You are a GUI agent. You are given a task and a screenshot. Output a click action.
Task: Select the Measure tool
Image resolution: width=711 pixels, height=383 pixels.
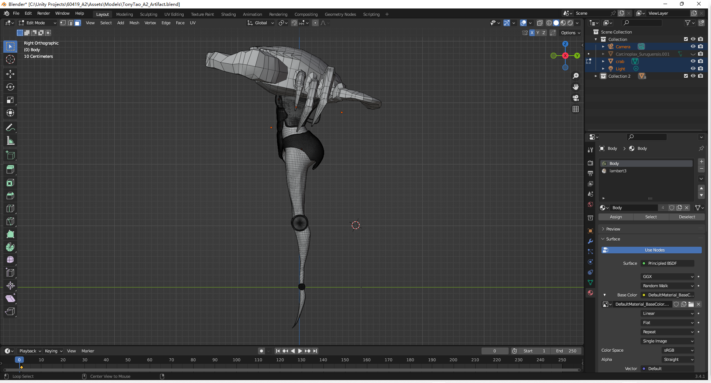tap(10, 141)
